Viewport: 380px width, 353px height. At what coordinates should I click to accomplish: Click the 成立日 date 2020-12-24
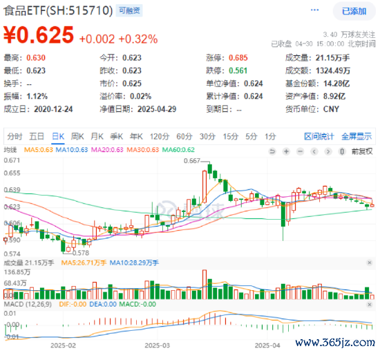coord(53,109)
